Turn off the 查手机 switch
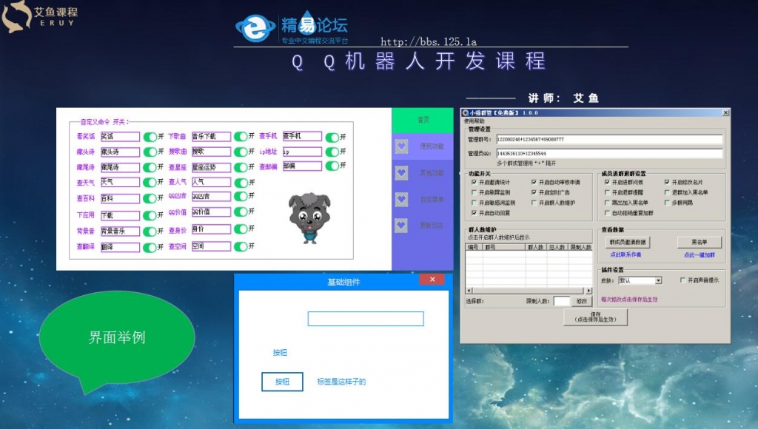The height and width of the screenshot is (429, 758). (332, 137)
